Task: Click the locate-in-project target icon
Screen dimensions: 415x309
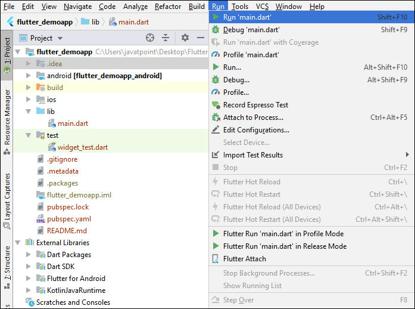Action: (x=150, y=38)
